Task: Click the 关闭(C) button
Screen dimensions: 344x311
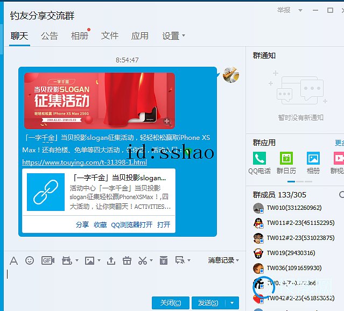Action: 171,303
